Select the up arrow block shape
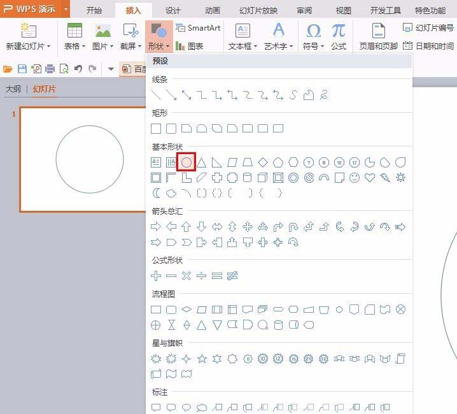Image resolution: width=457 pixels, height=414 pixels. pos(186,227)
